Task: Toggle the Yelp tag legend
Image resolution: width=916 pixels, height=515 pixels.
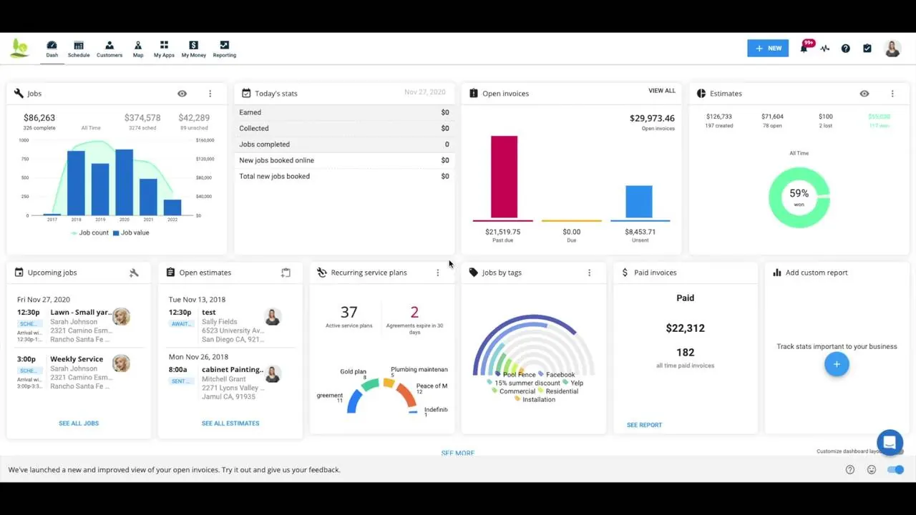Action: click(572, 383)
